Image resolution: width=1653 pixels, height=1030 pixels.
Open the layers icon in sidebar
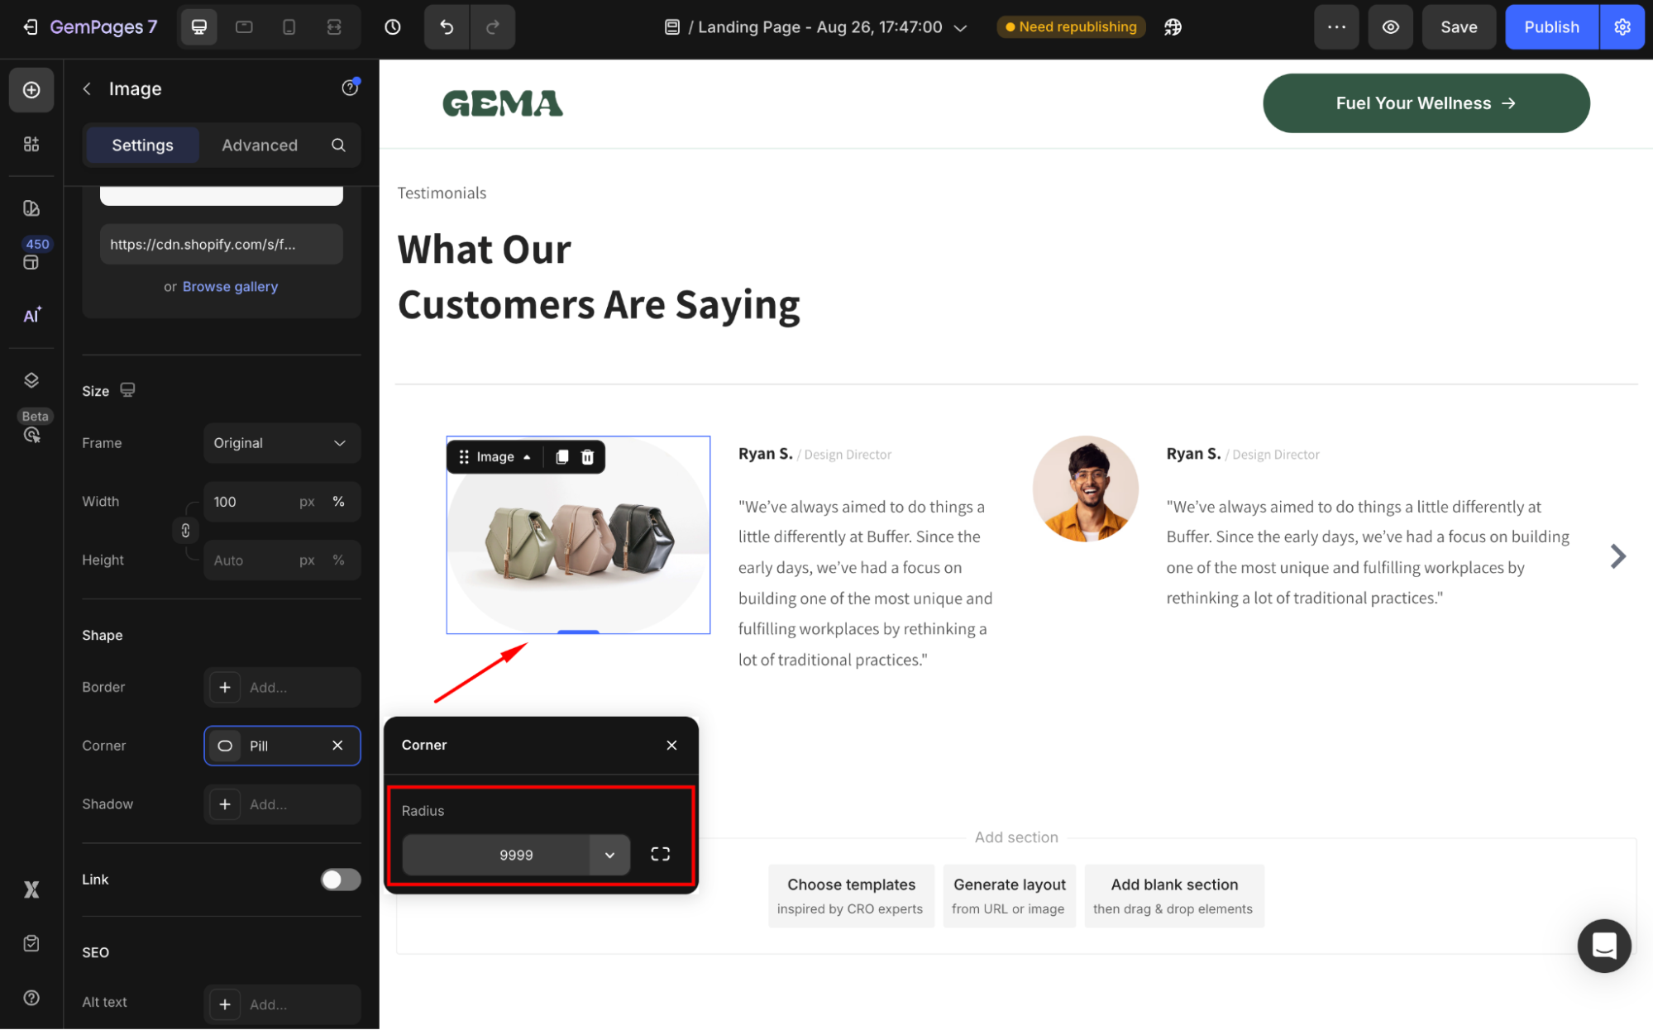tap(31, 380)
